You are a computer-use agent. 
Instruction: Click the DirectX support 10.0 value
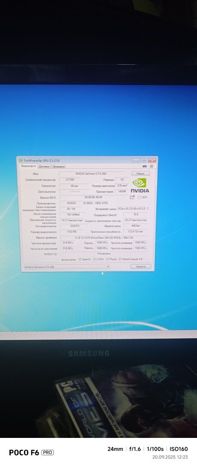[136, 214]
